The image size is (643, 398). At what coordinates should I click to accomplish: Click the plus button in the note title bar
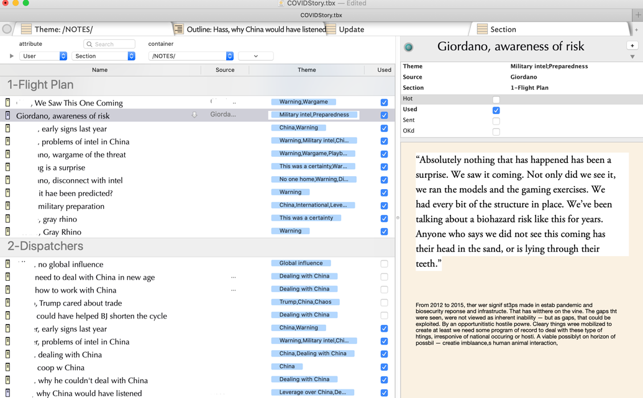pyautogui.click(x=632, y=45)
